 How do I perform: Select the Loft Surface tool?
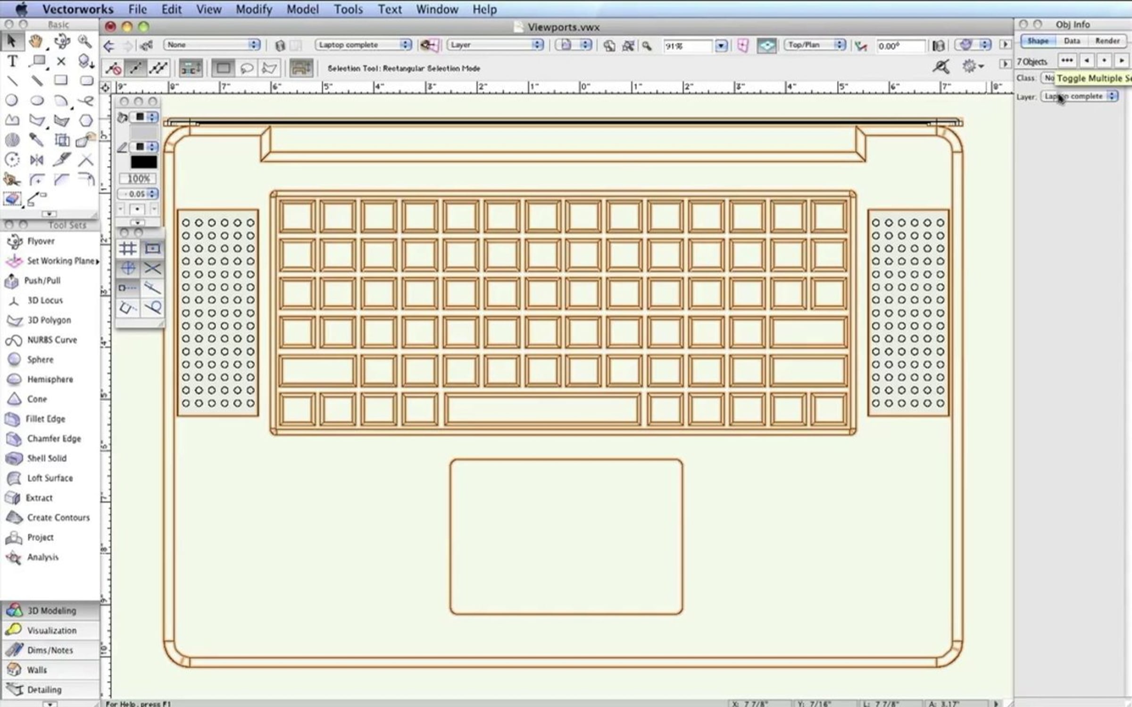pos(50,478)
